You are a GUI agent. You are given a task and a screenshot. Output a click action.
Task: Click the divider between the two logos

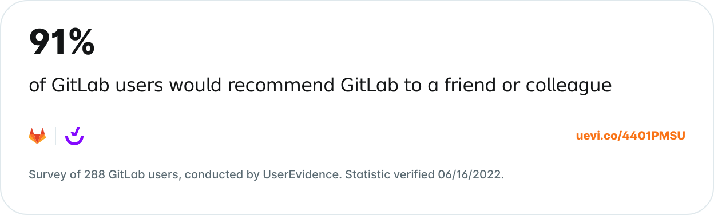coord(55,136)
